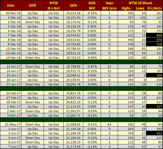
Task: Click the BEV value -0.87%
Action: (x=92, y=67)
